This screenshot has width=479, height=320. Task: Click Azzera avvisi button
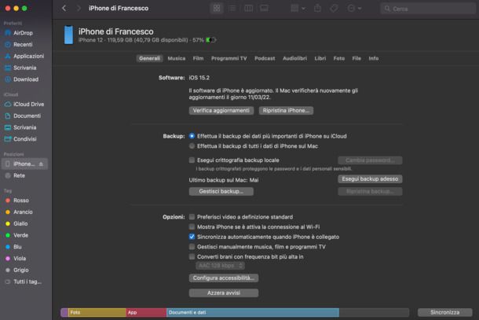tap(224, 293)
